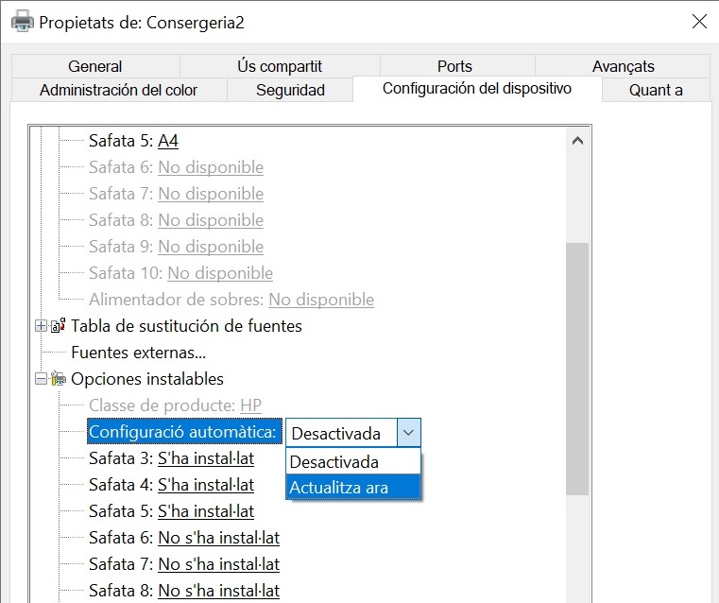
Task: Click the Classe de producte: HP row
Action: (x=175, y=405)
